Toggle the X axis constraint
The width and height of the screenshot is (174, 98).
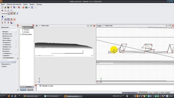11,13
